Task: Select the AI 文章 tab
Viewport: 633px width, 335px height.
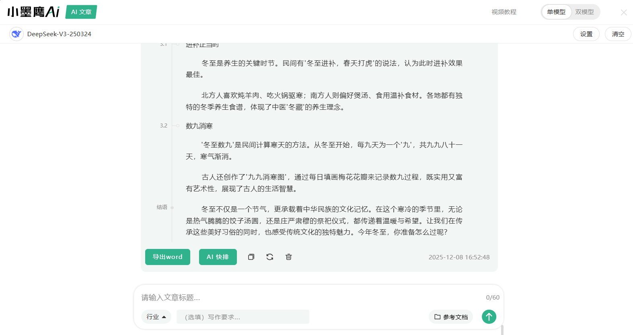Action: tap(81, 12)
